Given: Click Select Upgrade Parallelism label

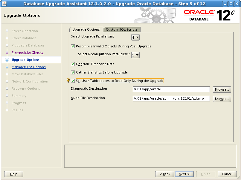Looking at the screenshot, I should (92, 37).
